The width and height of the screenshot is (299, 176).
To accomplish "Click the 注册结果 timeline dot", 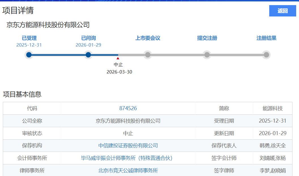I will pyautogui.click(x=266, y=55).
